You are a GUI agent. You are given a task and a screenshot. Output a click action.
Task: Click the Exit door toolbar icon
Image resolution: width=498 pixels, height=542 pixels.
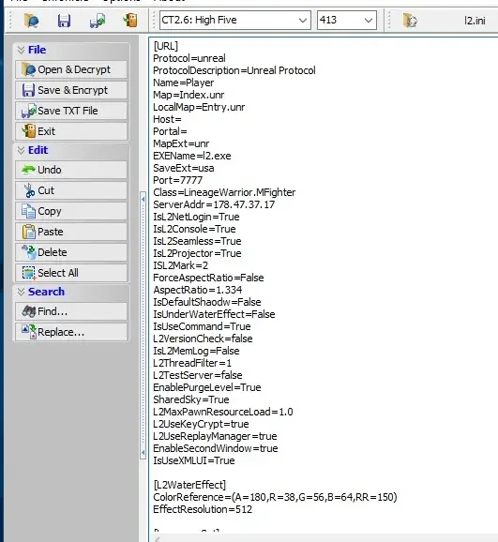[130, 21]
